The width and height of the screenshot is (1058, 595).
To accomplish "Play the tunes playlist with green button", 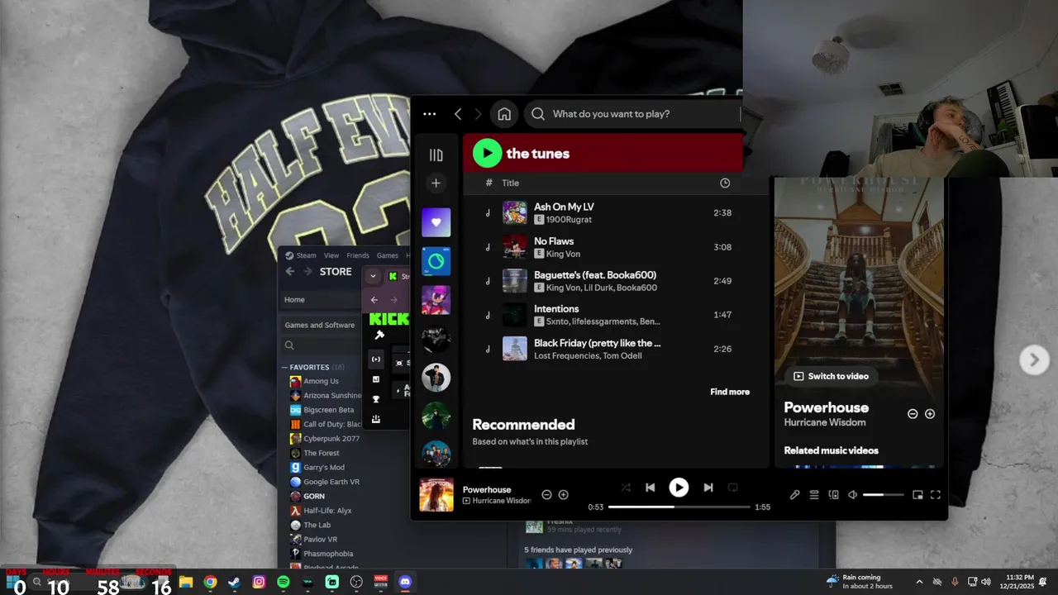I will 488,153.
